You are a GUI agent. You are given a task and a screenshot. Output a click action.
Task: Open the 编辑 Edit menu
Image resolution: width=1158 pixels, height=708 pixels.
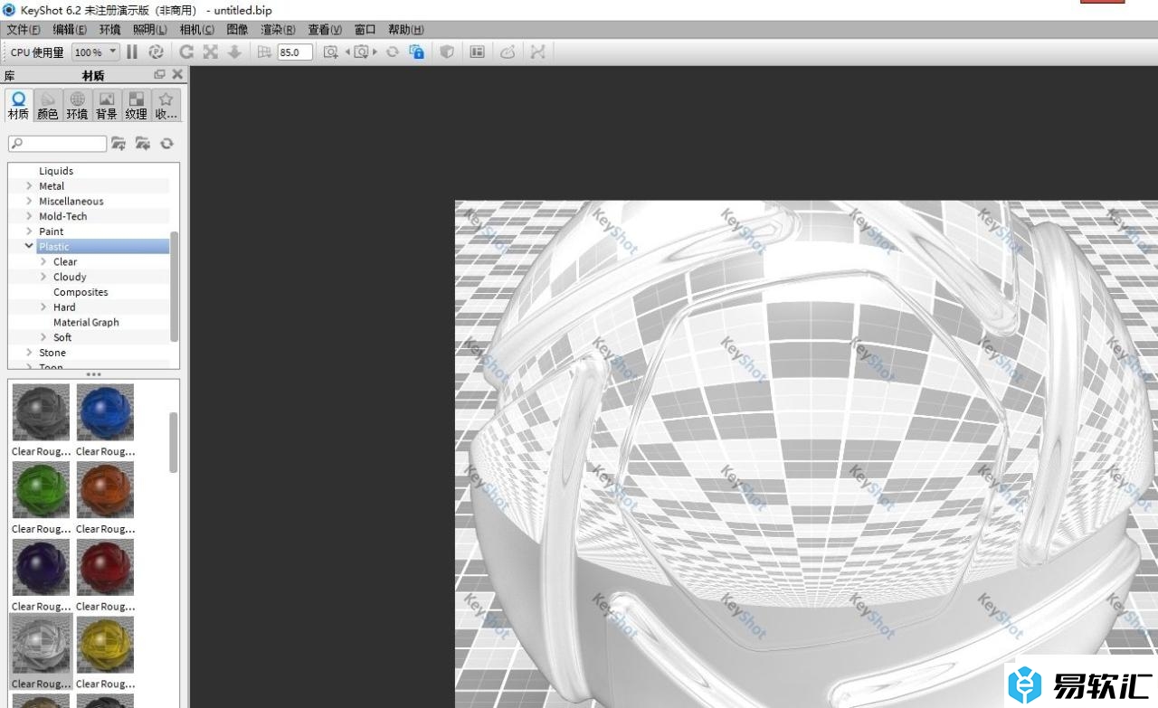pos(70,30)
